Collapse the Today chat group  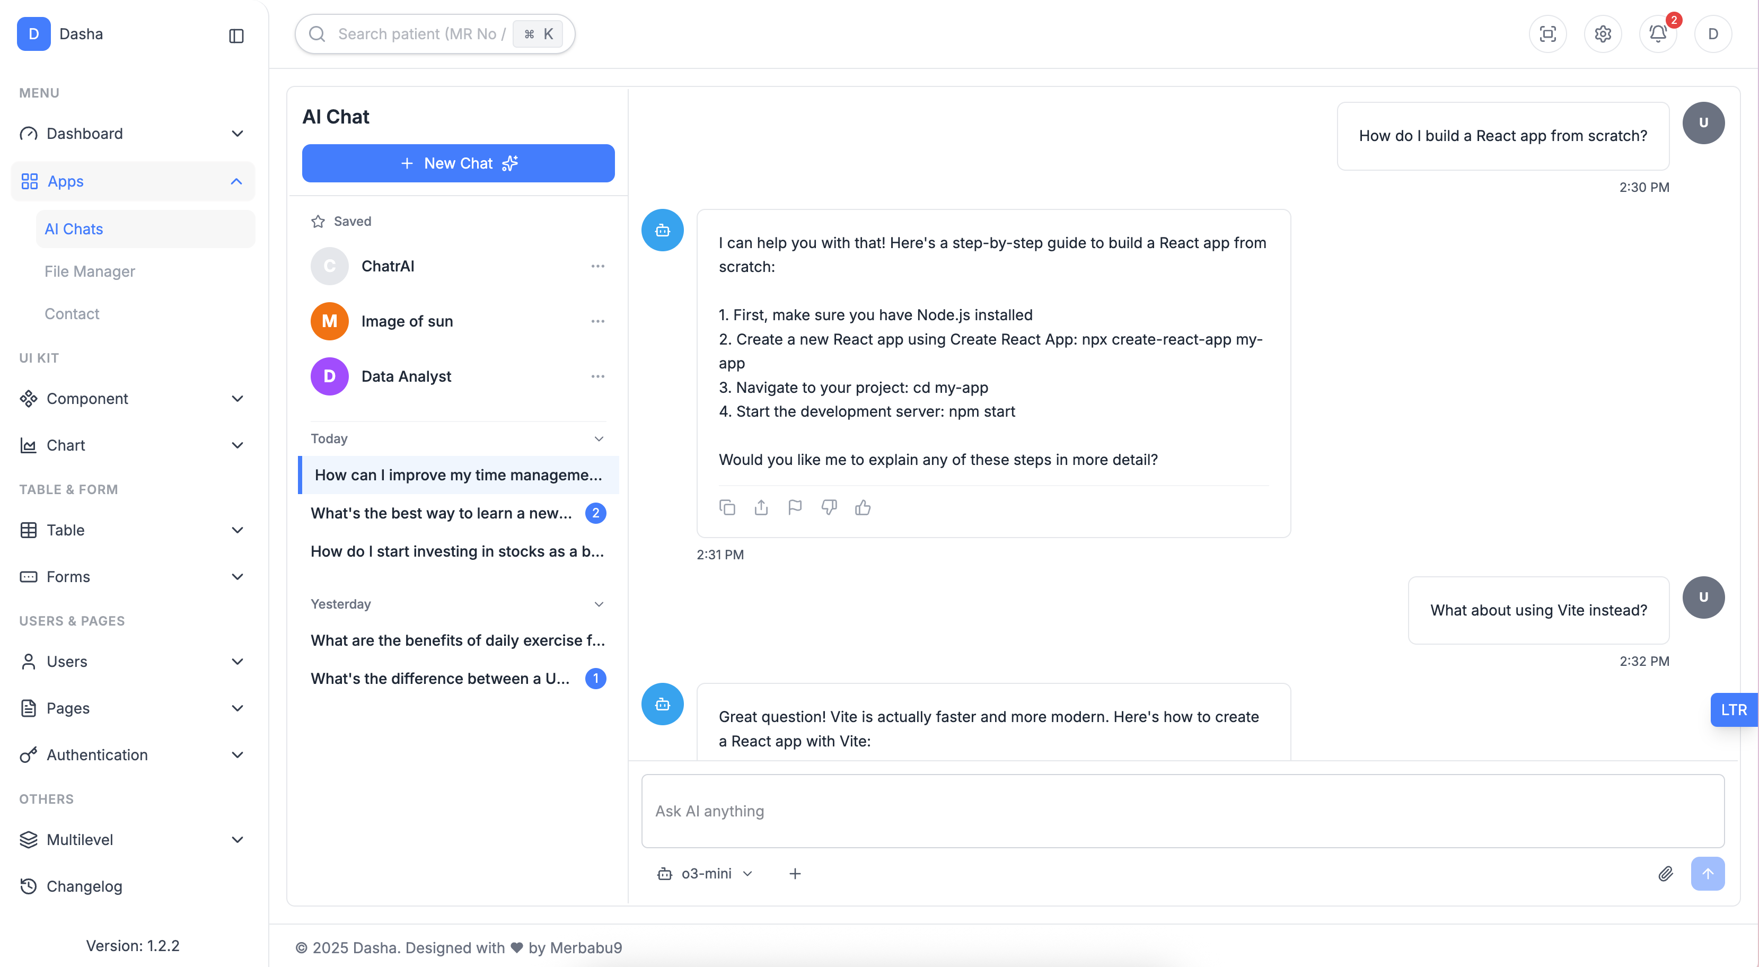[x=599, y=438]
